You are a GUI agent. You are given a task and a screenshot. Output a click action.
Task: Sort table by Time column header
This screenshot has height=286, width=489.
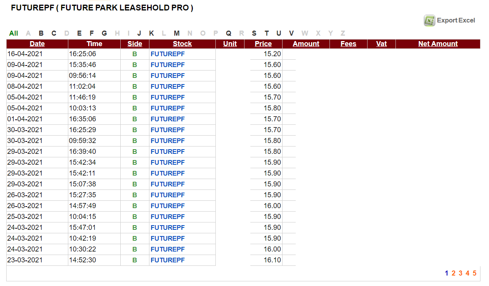click(94, 44)
